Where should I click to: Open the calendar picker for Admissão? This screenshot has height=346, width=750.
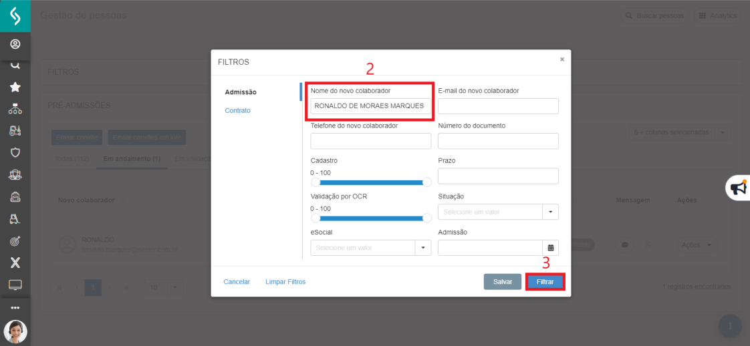click(x=551, y=248)
